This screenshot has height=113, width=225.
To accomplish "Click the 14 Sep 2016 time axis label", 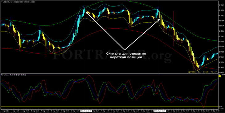I will 5,111.
